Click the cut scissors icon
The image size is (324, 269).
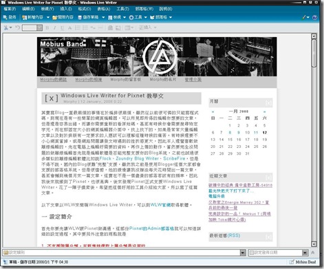[x=6, y=28]
